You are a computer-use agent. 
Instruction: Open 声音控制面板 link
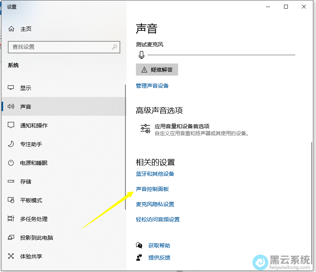[x=152, y=189]
